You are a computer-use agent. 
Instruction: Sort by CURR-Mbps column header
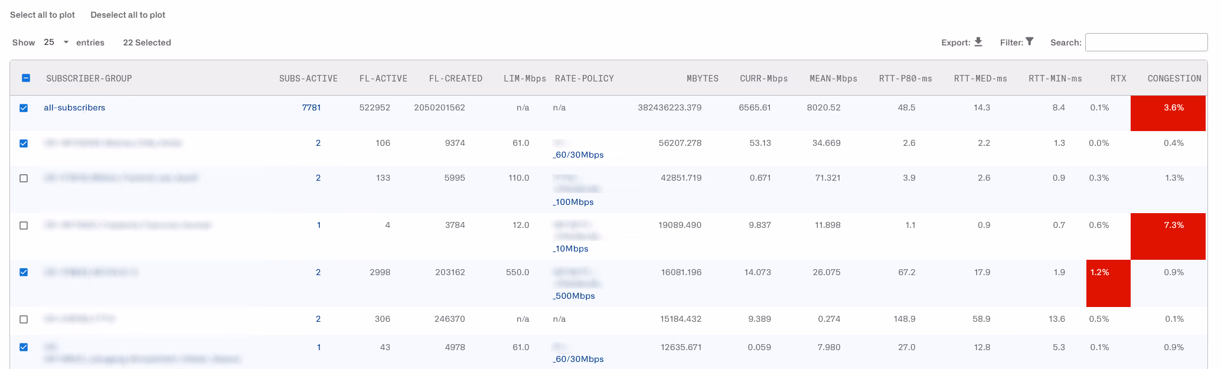(x=763, y=79)
